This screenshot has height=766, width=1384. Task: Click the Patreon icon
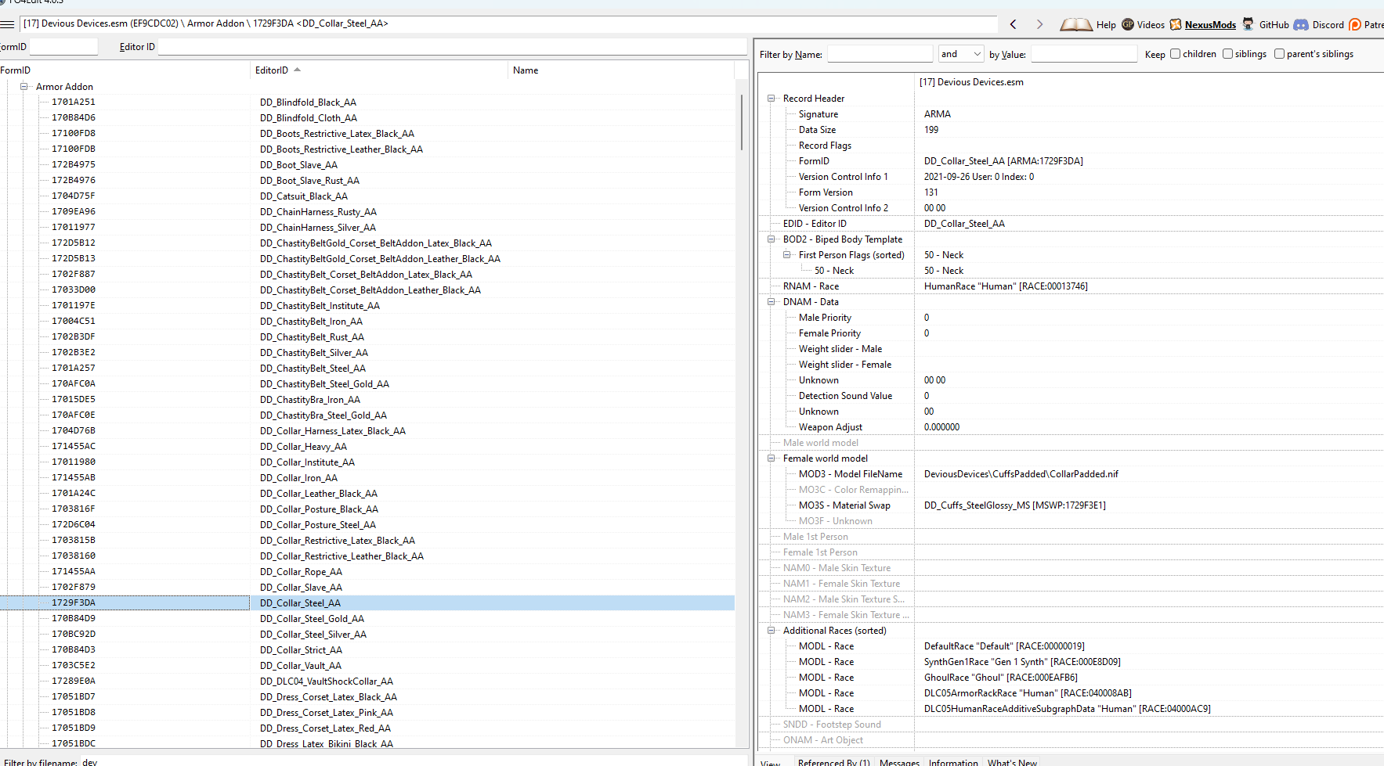pos(1355,24)
